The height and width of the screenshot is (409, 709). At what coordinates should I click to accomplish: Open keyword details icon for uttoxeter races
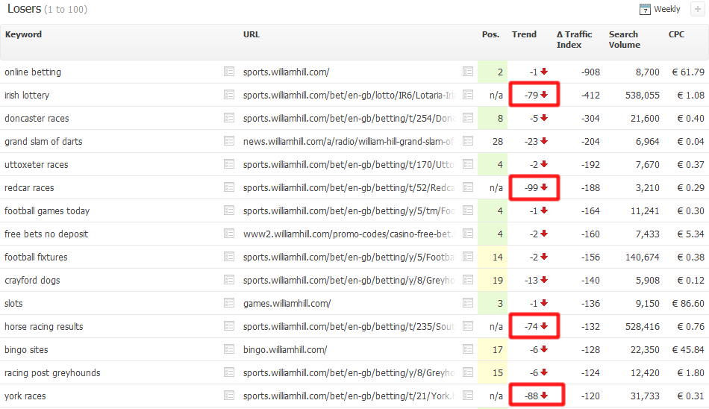pos(229,164)
